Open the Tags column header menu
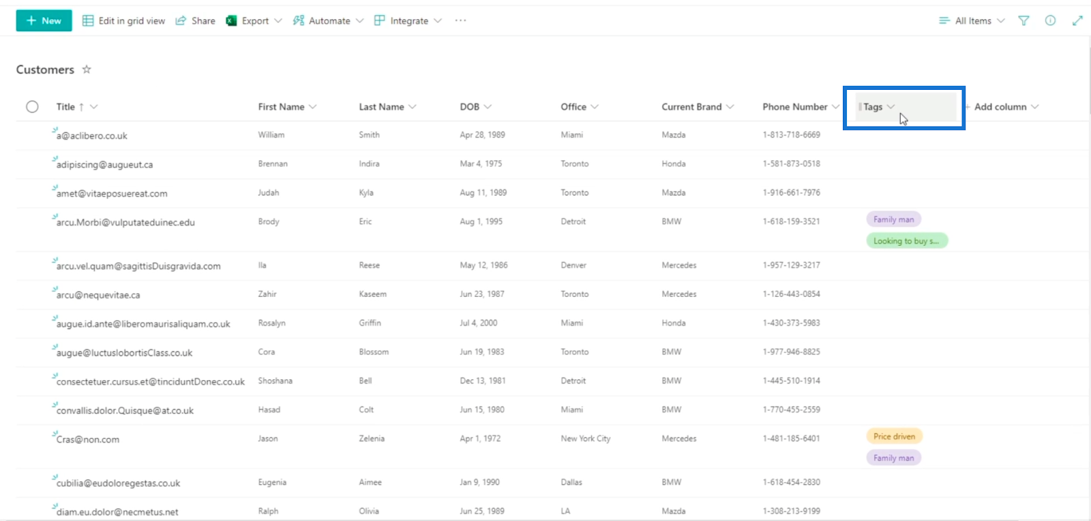The image size is (1091, 521). coord(879,107)
